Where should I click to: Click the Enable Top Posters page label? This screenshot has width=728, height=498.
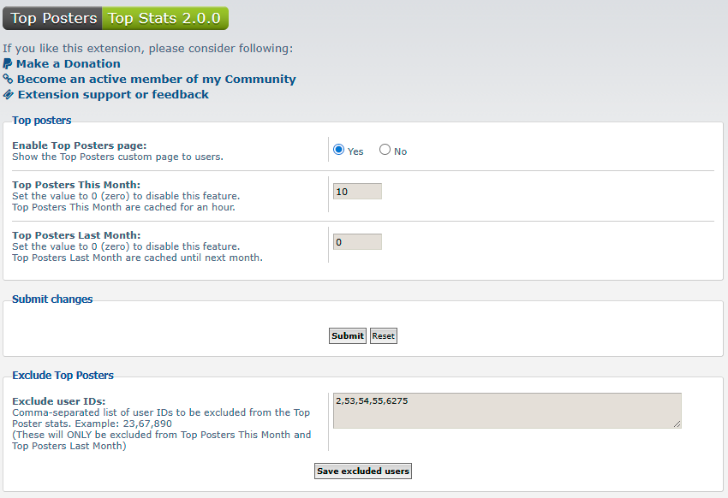(x=80, y=145)
